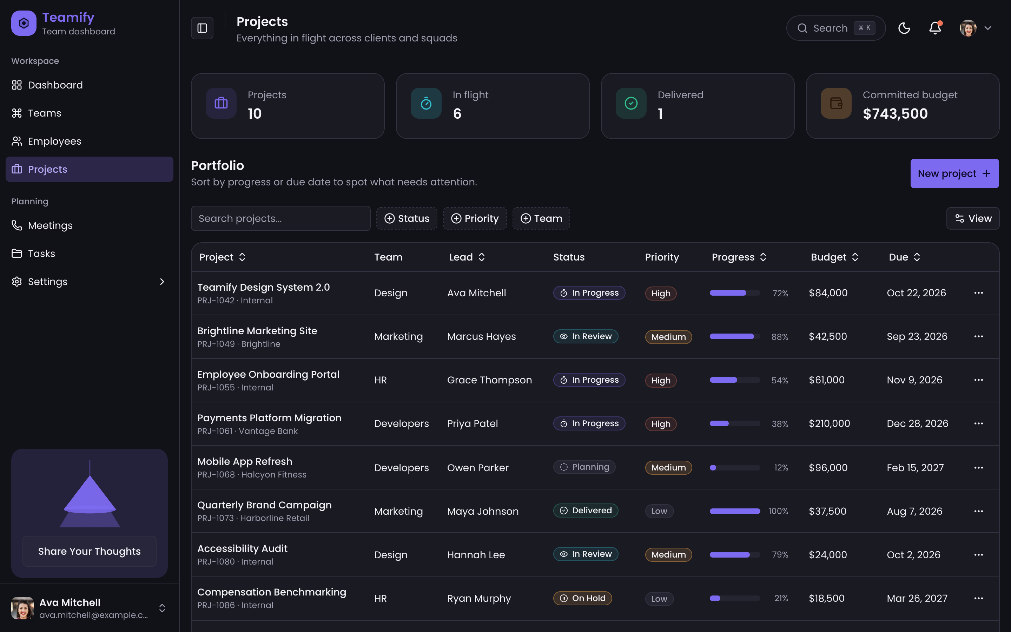Click the timer icon in In flight card
Screen dimensions: 1011x632
tap(426, 103)
